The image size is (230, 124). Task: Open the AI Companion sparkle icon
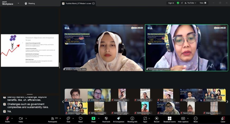(118, 118)
